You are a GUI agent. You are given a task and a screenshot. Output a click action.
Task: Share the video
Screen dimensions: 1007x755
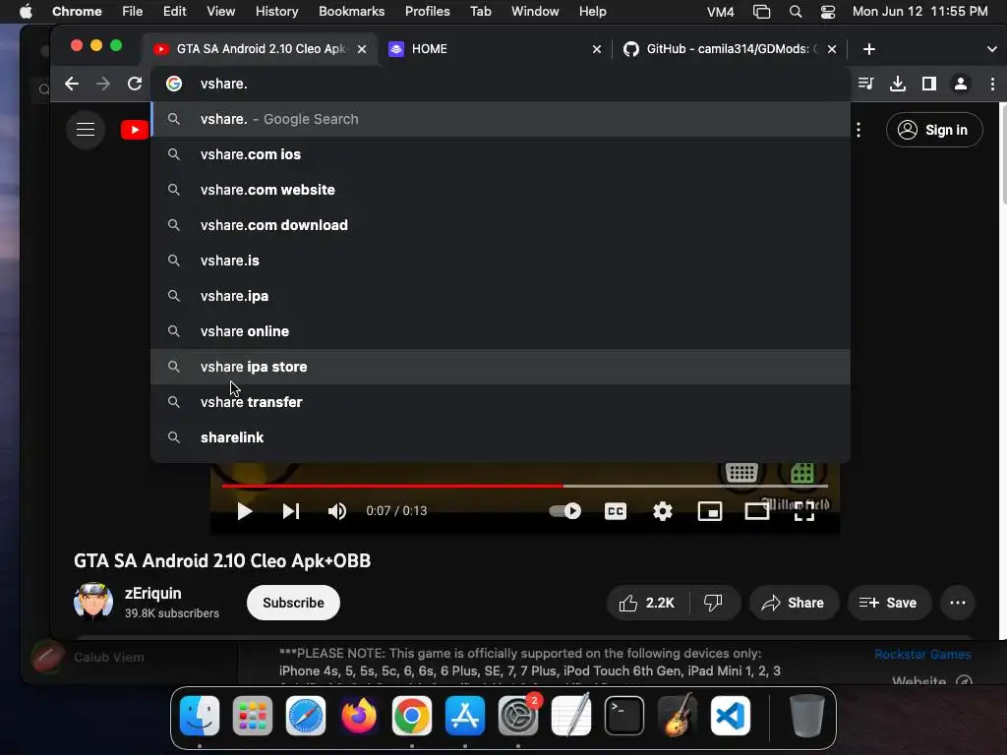click(794, 603)
